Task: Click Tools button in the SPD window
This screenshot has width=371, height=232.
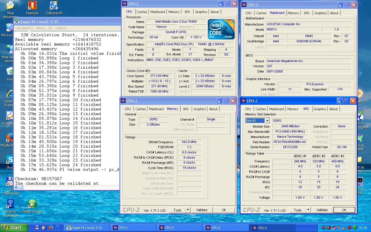Action: pyautogui.click(x=298, y=210)
